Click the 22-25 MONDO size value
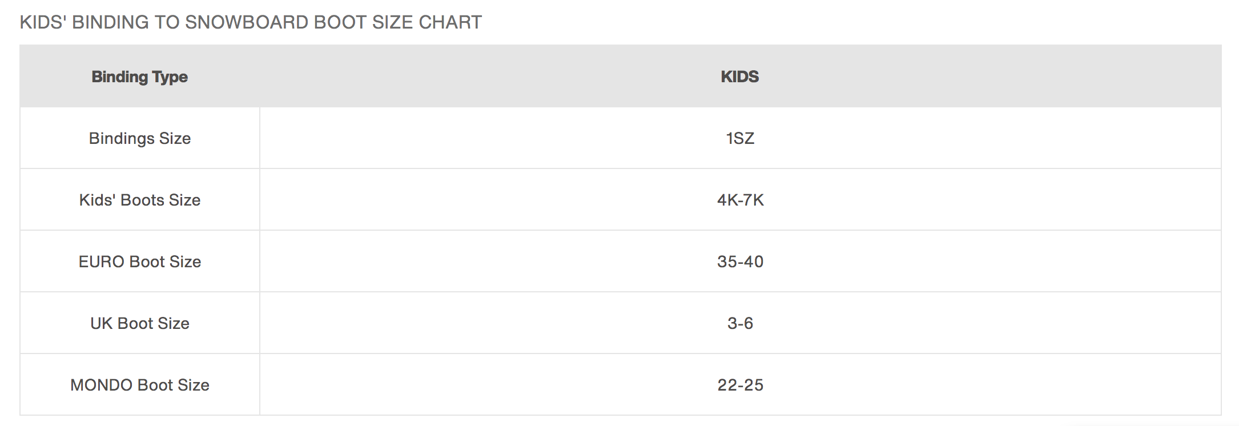Screen dimensions: 1239x426 click(740, 385)
